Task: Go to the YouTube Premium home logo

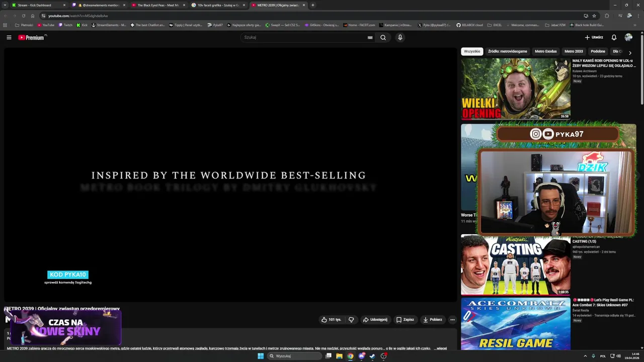Action: pyautogui.click(x=32, y=37)
